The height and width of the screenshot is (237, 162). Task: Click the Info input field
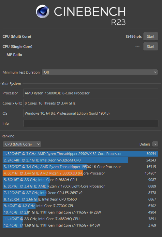pos(91,123)
